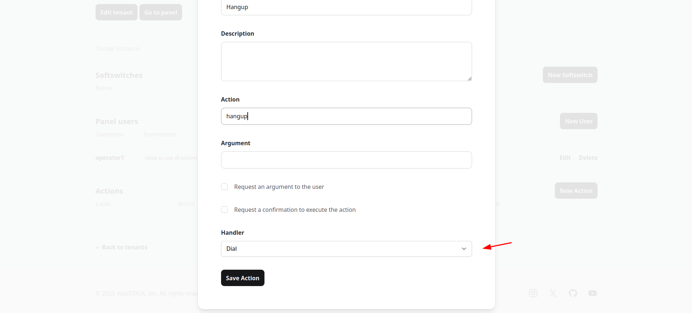Image resolution: width=692 pixels, height=313 pixels.
Task: Click the New User button
Action: pos(579,121)
